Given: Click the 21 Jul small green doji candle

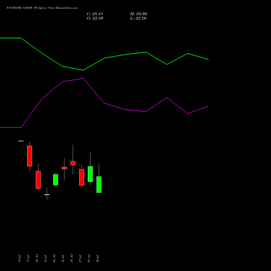Looking at the screenshot, I should [47, 195].
